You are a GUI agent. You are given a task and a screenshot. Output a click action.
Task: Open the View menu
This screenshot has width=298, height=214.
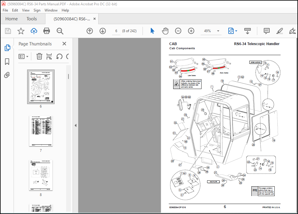click(x=26, y=10)
